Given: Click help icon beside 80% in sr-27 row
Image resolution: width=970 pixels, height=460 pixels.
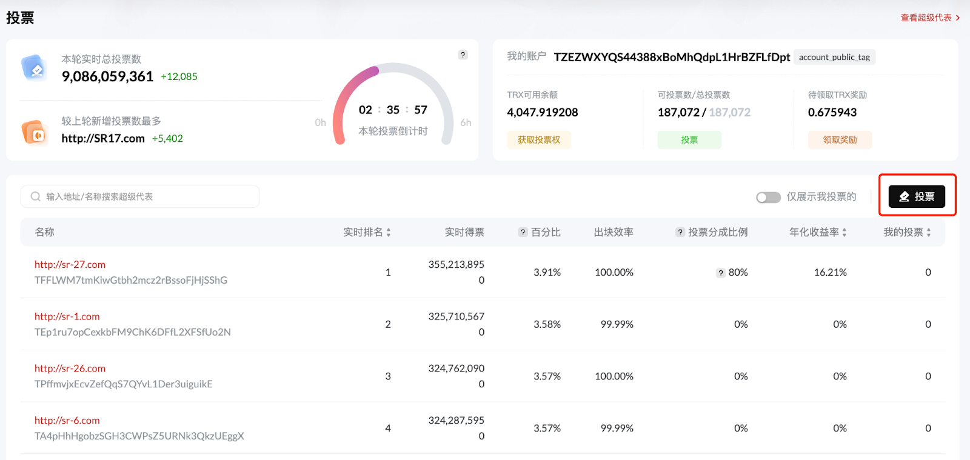Looking at the screenshot, I should pyautogui.click(x=721, y=273).
